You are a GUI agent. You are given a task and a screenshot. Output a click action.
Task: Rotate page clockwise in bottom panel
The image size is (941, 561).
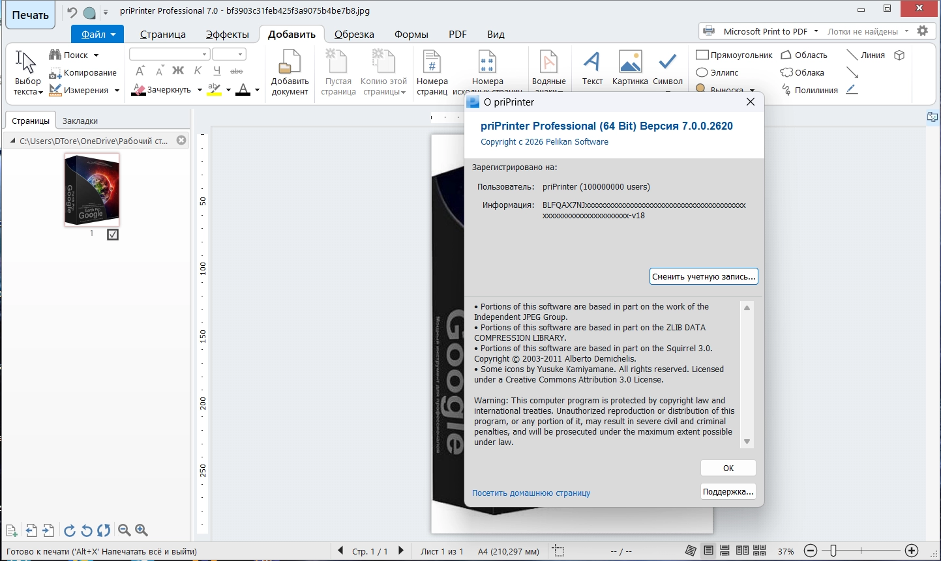(x=70, y=530)
